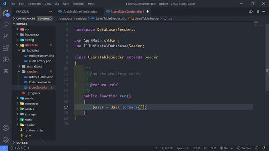Open the Help menu
Image resolution: width=269 pixels, height=151 pixels.
click(x=91, y=4)
